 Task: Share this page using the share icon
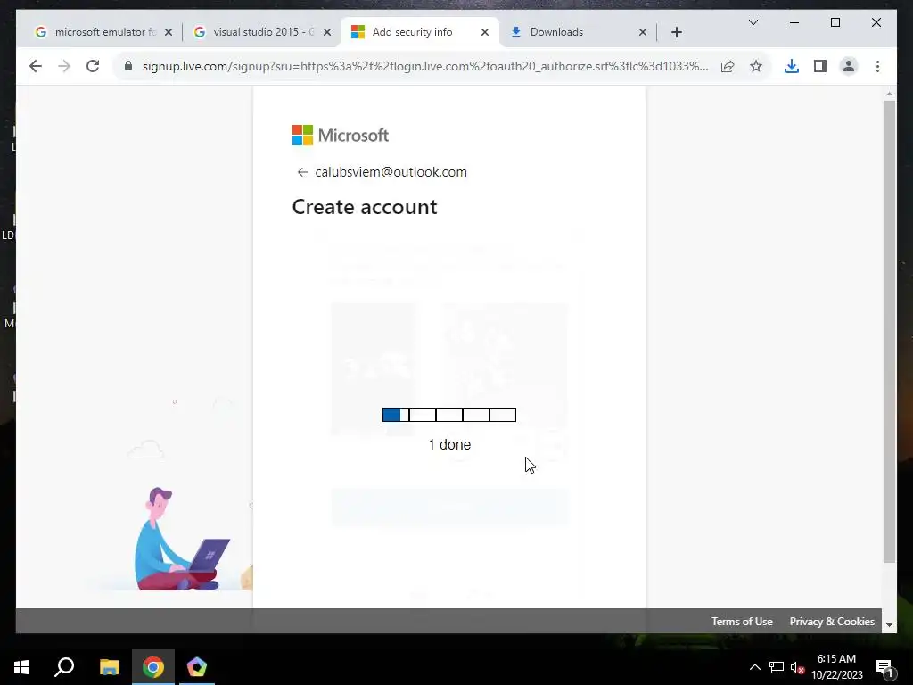[728, 66]
